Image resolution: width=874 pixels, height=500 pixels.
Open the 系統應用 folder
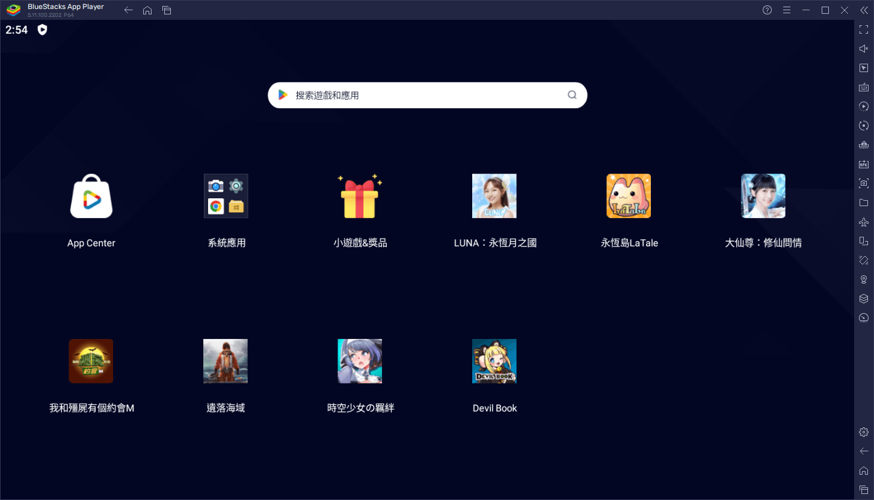pos(226,196)
